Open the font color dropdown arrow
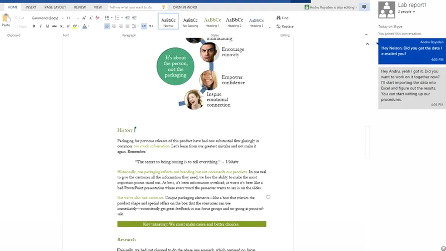 point(88,26)
